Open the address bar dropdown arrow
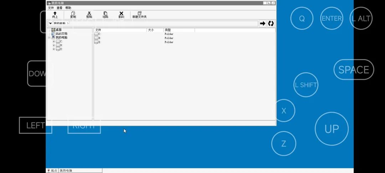Image resolution: width=385 pixels, height=173 pixels. tap(50, 23)
